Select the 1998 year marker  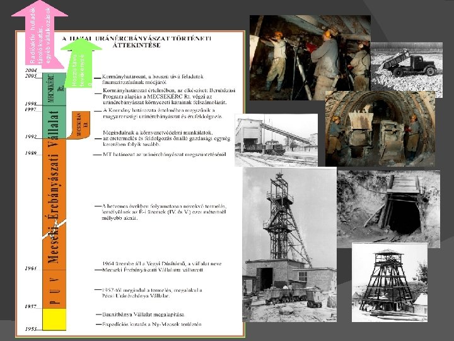click(31, 104)
